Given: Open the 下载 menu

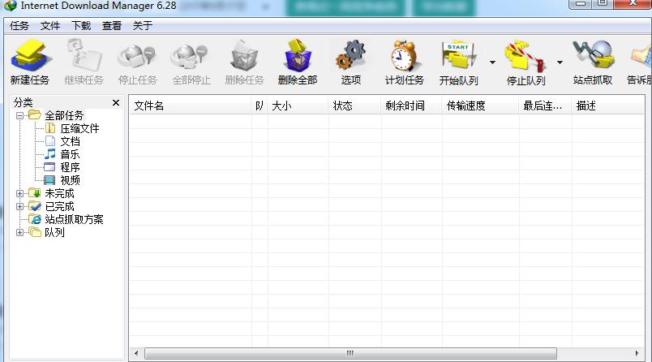Looking at the screenshot, I should click(x=81, y=26).
